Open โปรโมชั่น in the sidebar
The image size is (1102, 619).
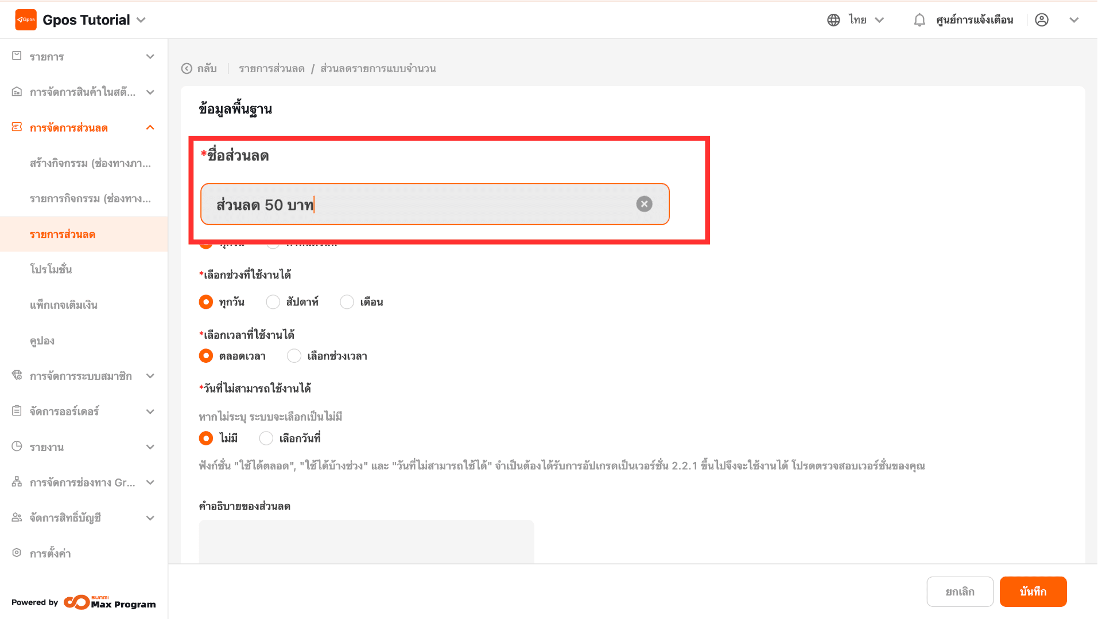[51, 269]
